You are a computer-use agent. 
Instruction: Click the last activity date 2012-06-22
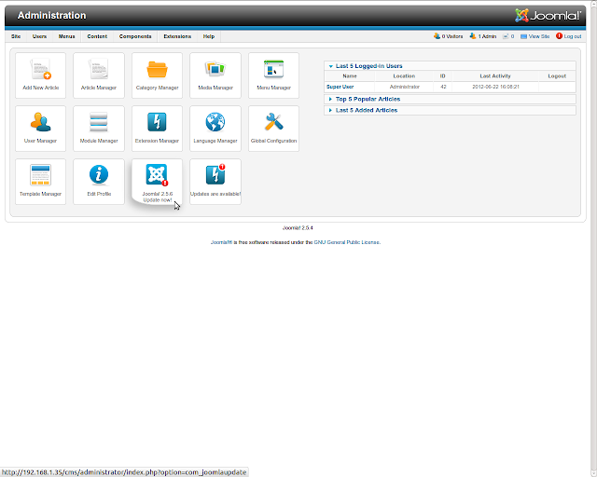[495, 87]
